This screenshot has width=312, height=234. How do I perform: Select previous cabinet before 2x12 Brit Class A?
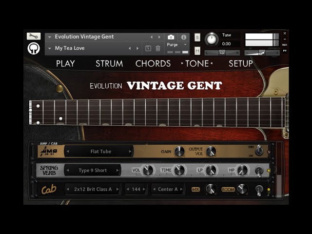pos(68,189)
